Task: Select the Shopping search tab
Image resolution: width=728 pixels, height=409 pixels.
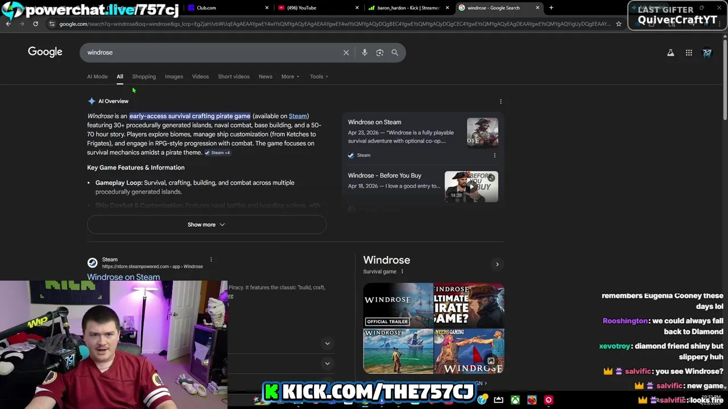Action: [x=144, y=77]
